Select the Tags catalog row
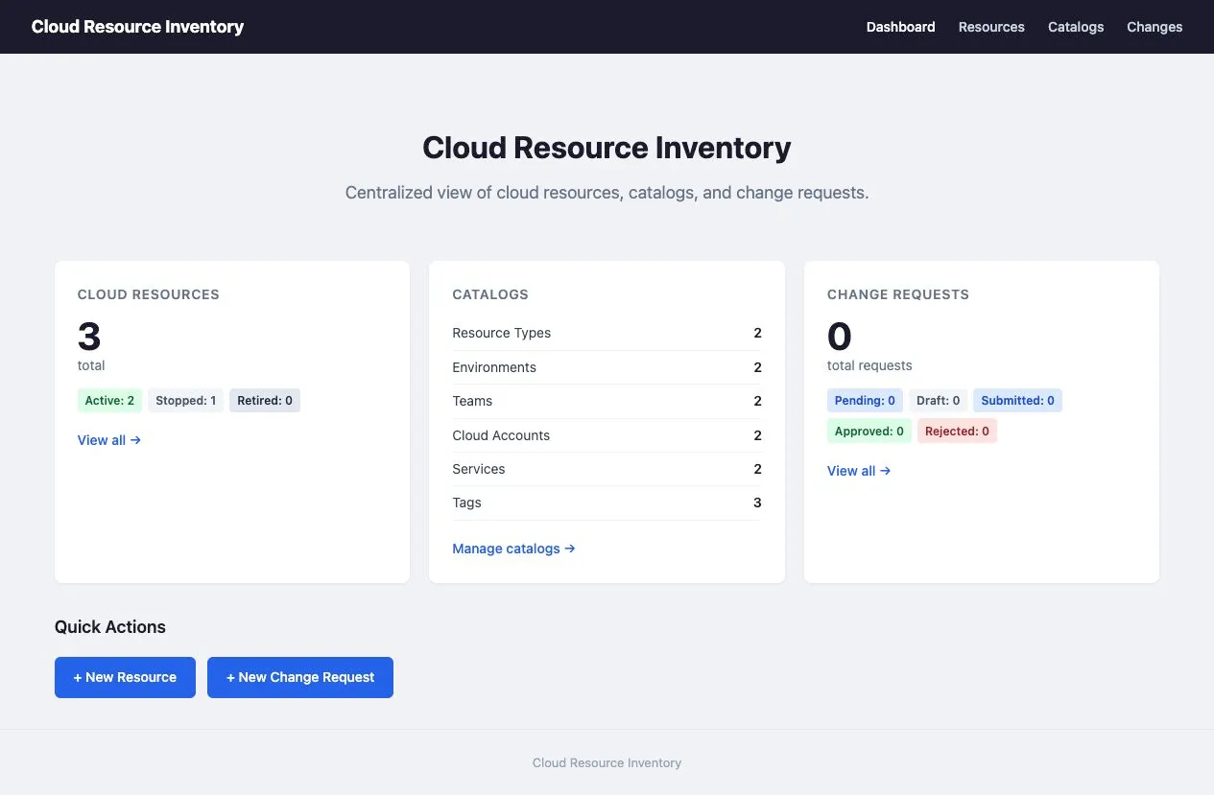 pos(607,503)
